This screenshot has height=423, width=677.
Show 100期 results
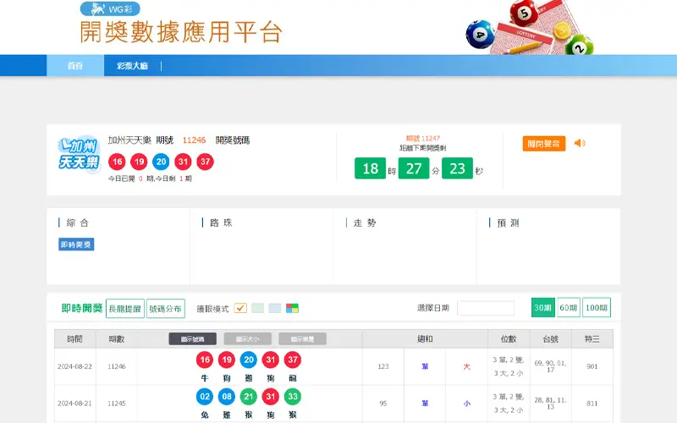(x=597, y=308)
